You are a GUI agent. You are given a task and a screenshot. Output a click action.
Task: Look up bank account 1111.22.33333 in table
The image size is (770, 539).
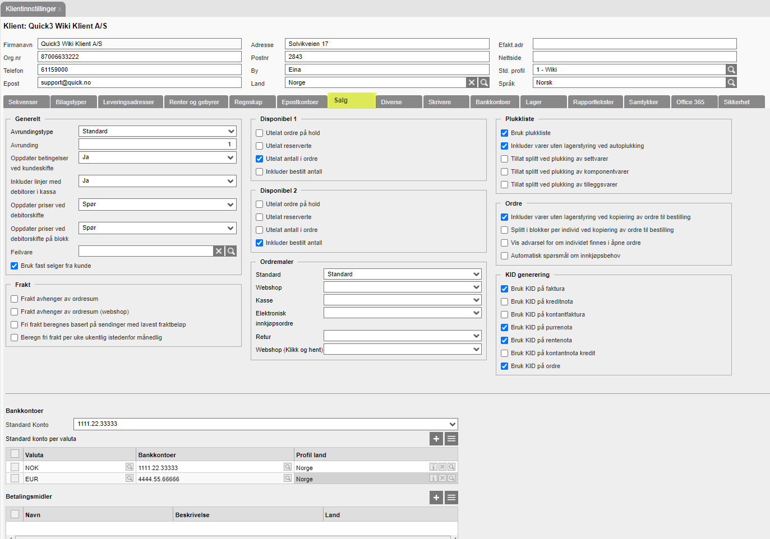coord(288,467)
